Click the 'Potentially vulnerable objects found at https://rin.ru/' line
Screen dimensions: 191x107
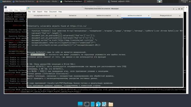[57, 26]
